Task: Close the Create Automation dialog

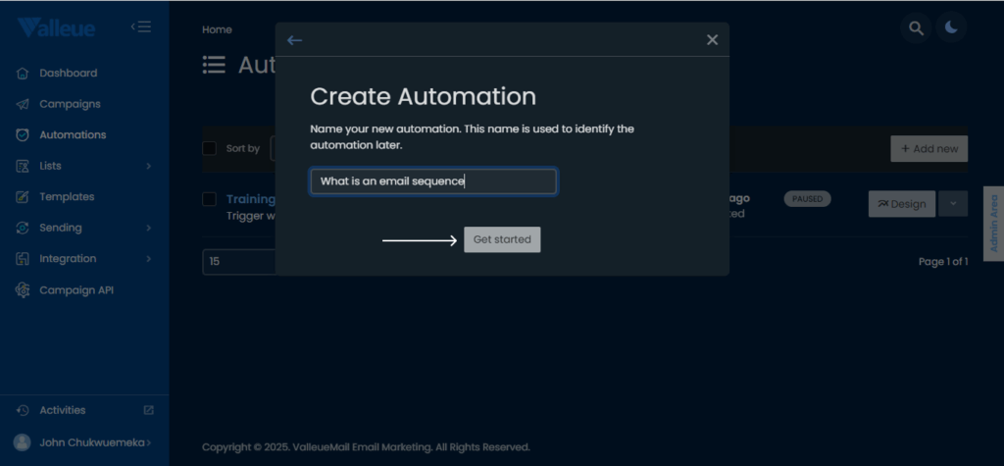Action: tap(712, 40)
